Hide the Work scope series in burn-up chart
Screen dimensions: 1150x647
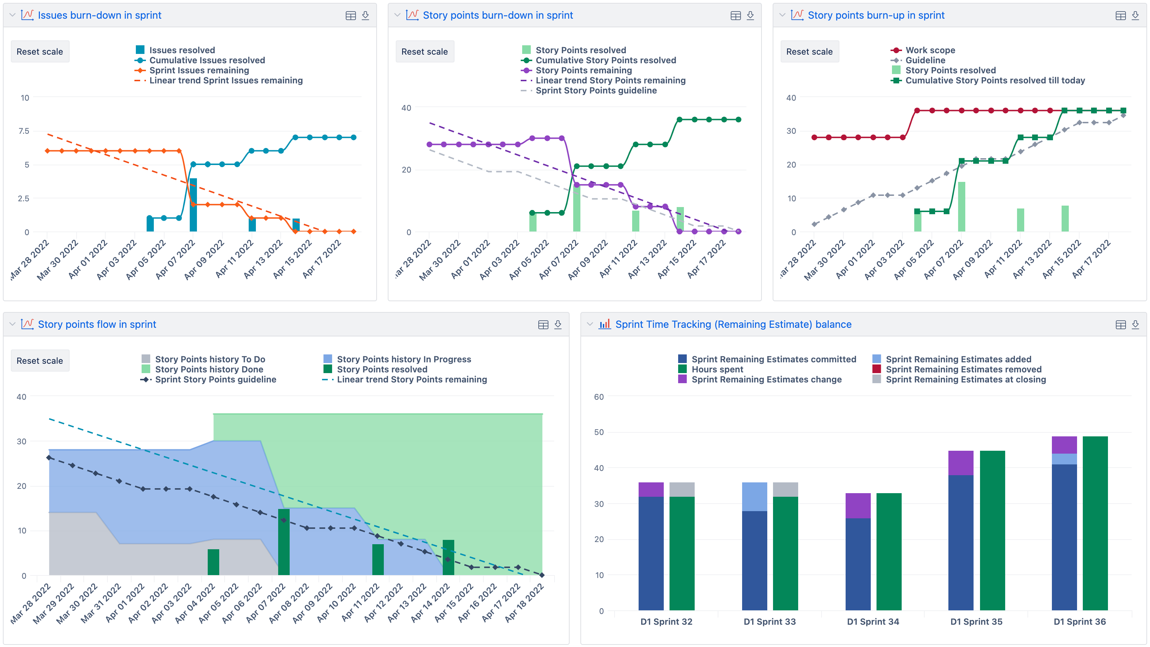coord(931,50)
